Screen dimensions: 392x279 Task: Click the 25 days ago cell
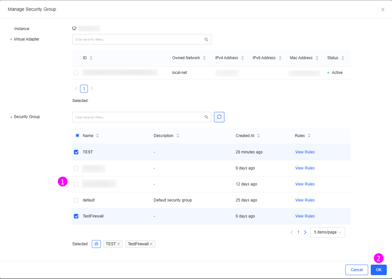click(246, 200)
